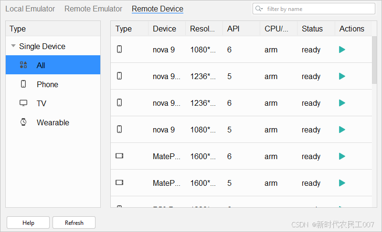The width and height of the screenshot is (382, 232).
Task: Select the first row's nova 9 device name
Action: (164, 50)
